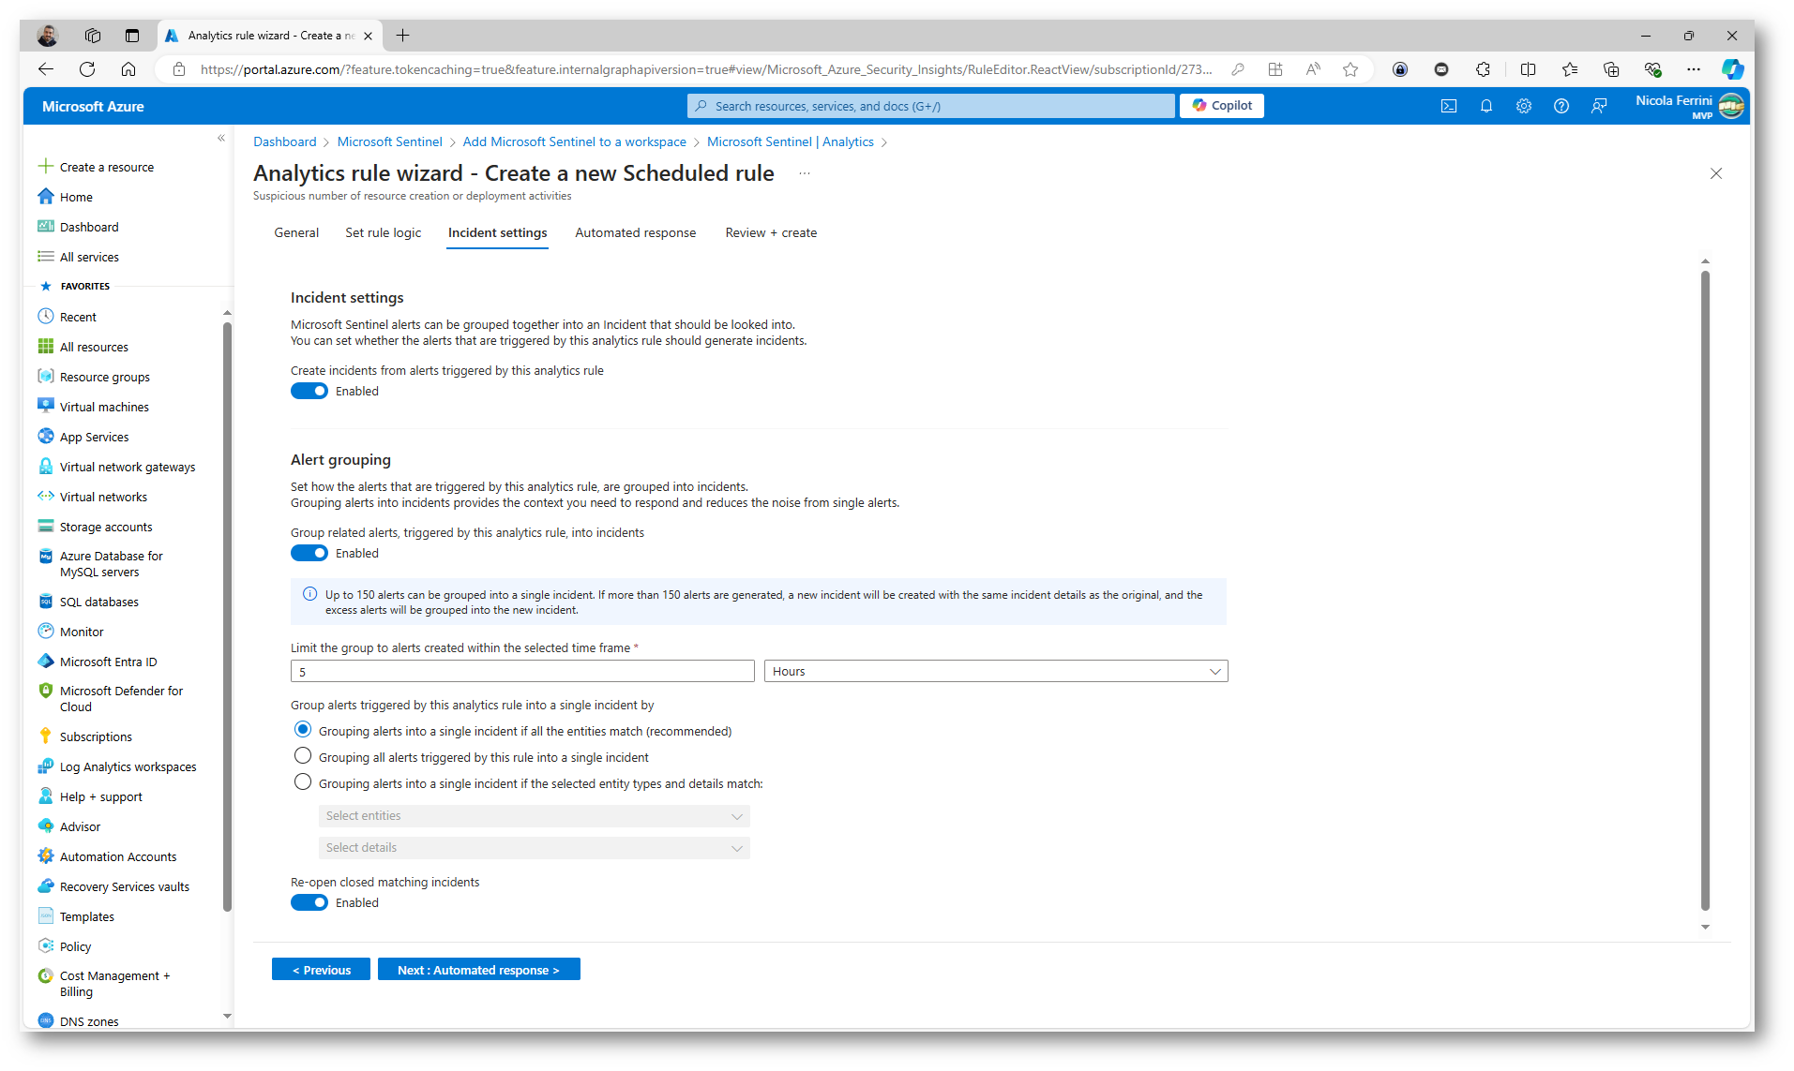Select grouping by selected entity types
The height and width of the screenshot is (1071, 1794).
click(302, 781)
